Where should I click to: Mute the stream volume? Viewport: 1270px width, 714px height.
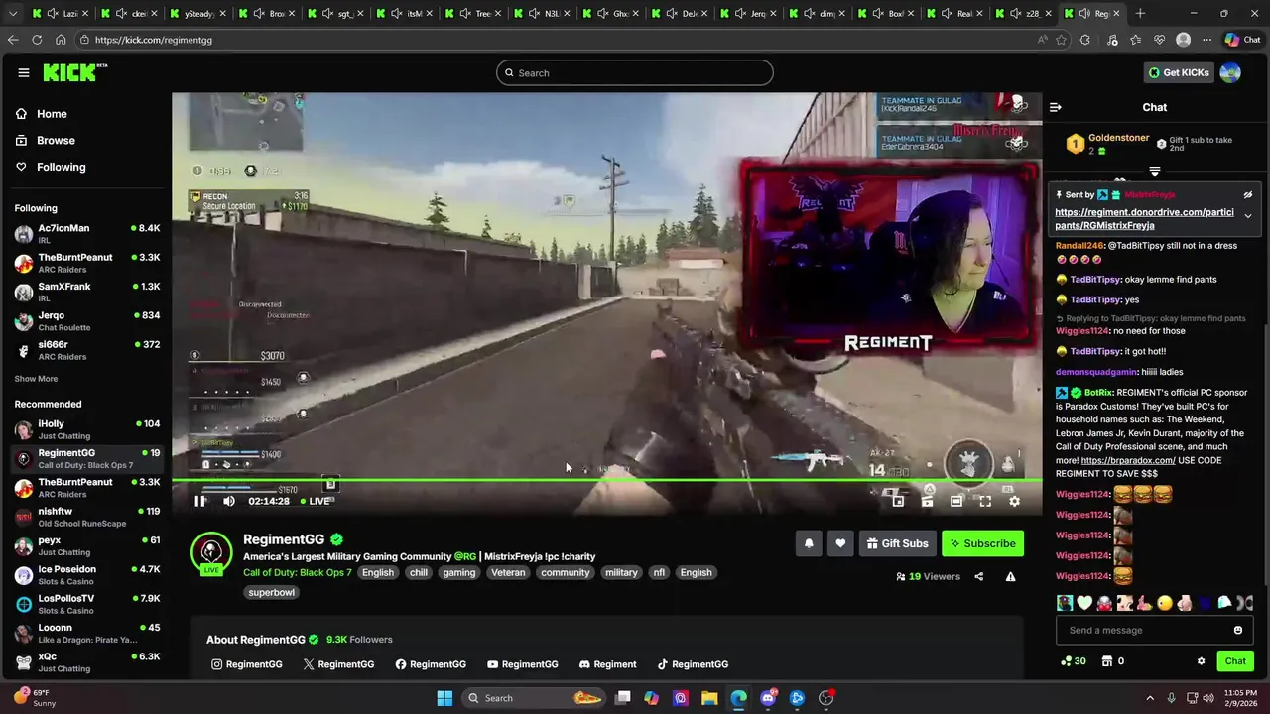[x=229, y=501]
